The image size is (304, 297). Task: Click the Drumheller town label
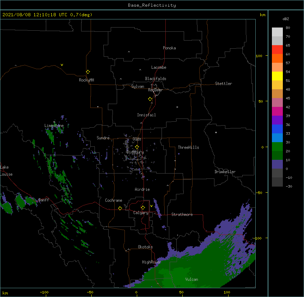pyautogui.click(x=225, y=172)
